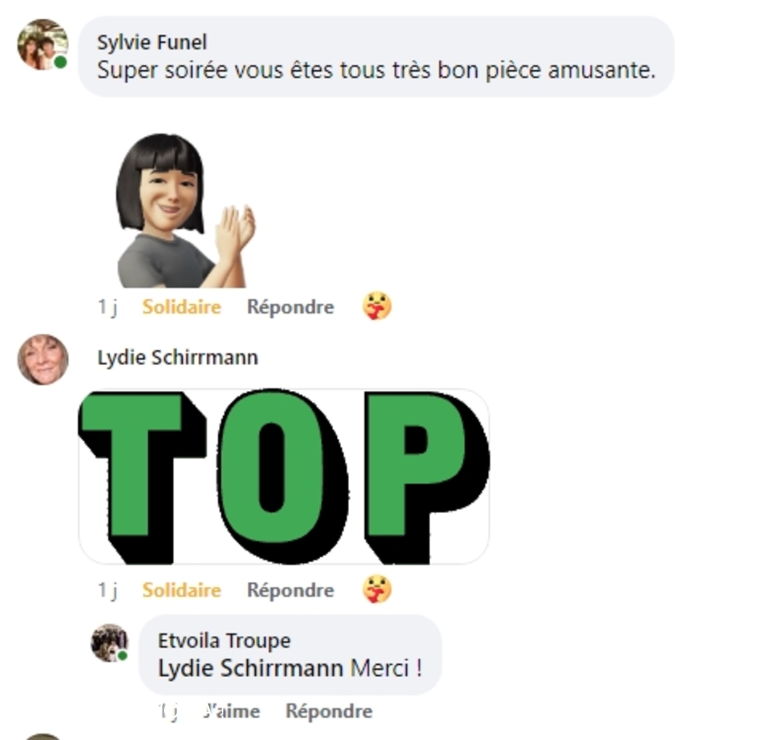Click the clapping avatar sticker

coord(185,210)
